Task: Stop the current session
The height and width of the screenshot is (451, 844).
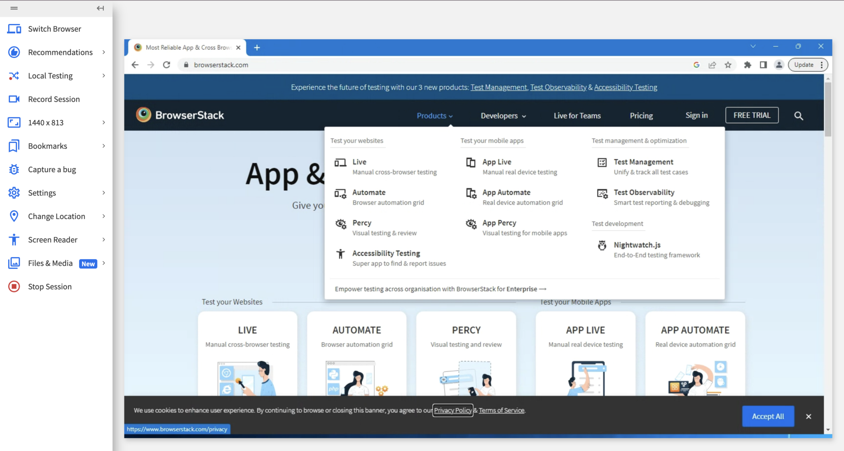Action: 50,286
